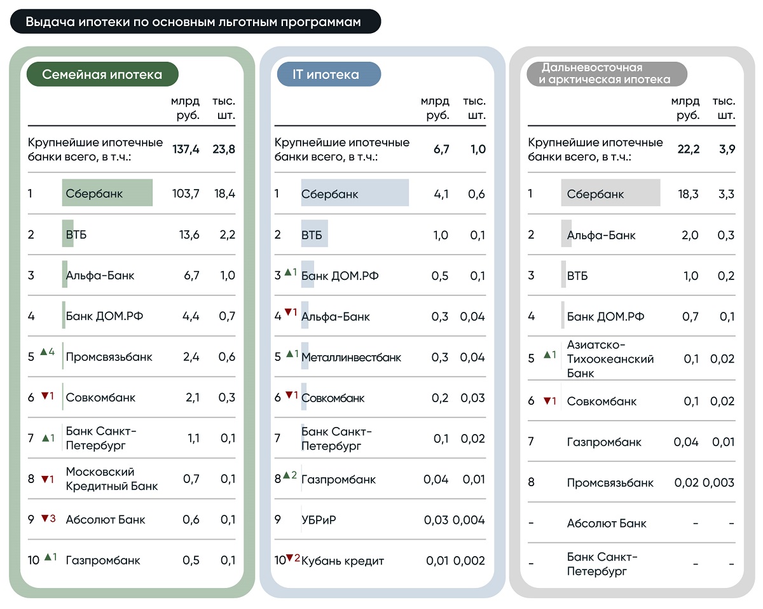Screen dimensions: 763x609
Task: Click the blue Сбербанк bar in IT mortgage
Action: pyautogui.click(x=354, y=193)
